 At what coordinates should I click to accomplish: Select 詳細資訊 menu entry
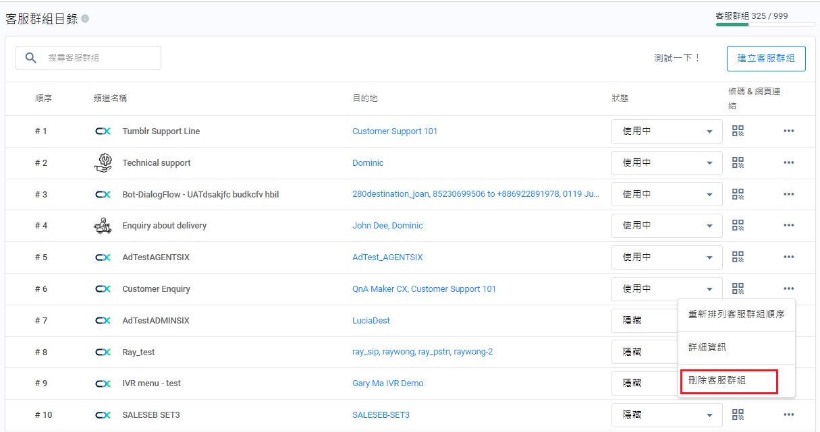[x=736, y=347]
